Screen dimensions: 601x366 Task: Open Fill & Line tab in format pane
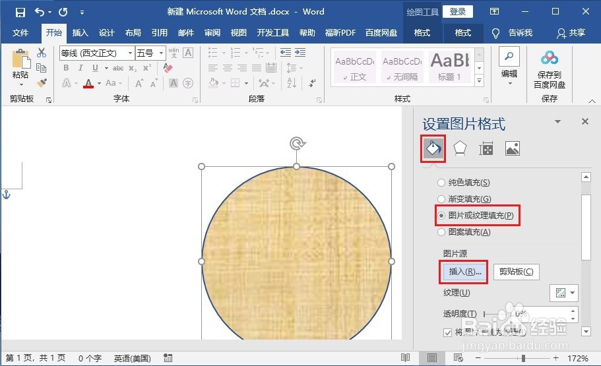click(x=433, y=148)
